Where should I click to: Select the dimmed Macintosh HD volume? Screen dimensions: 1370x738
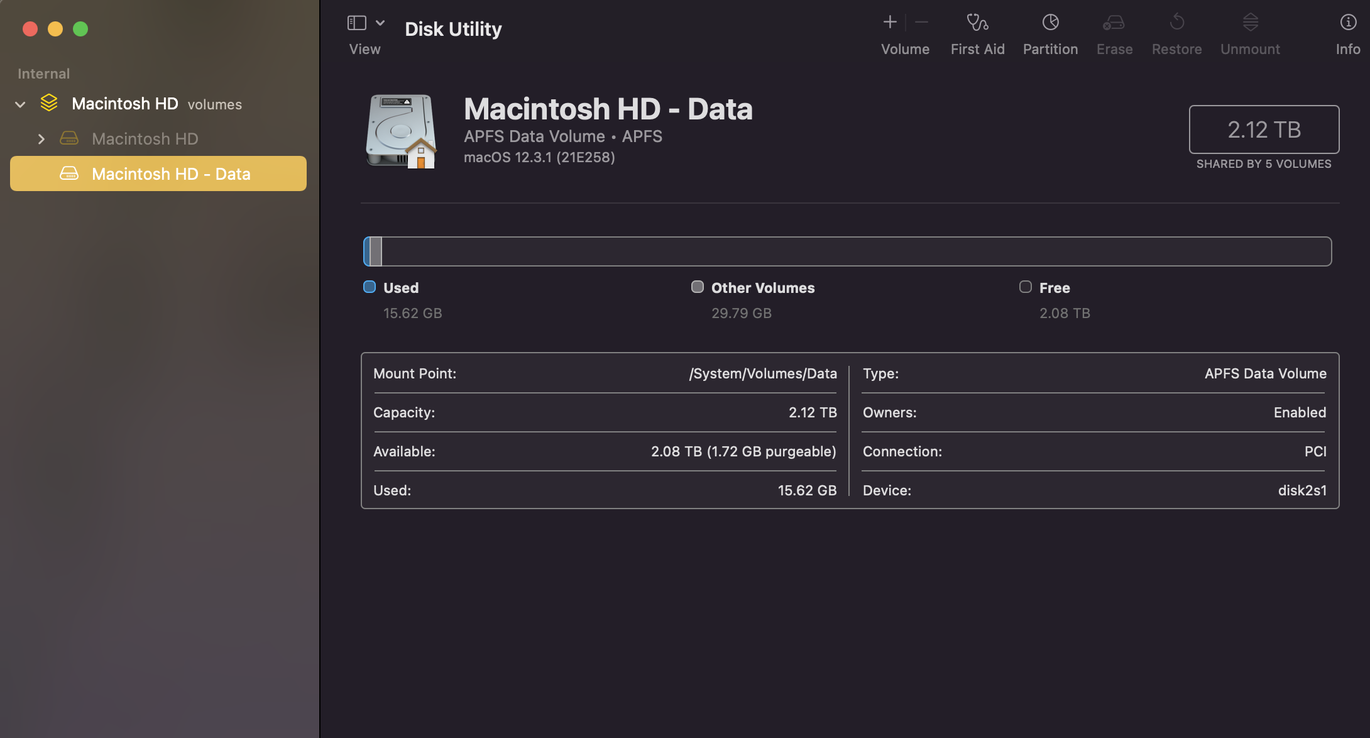[145, 139]
